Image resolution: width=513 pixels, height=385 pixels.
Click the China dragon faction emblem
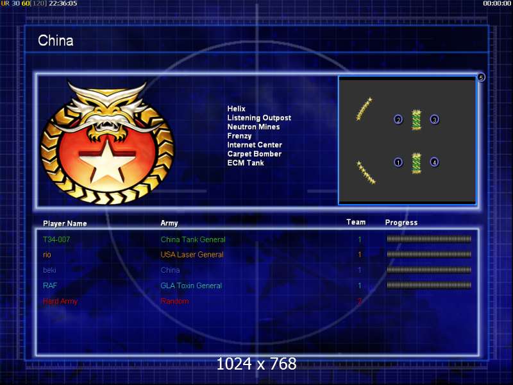107,142
